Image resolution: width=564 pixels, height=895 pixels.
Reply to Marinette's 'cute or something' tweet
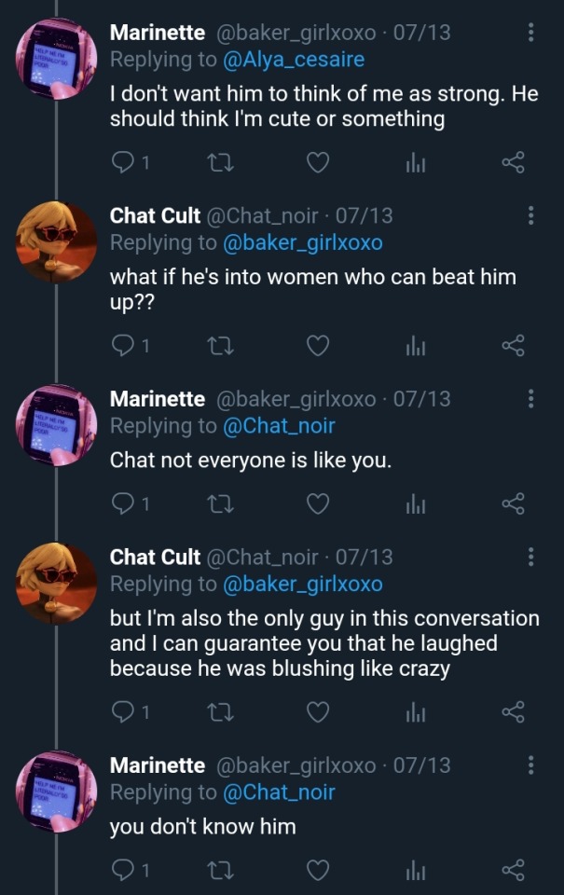point(123,163)
